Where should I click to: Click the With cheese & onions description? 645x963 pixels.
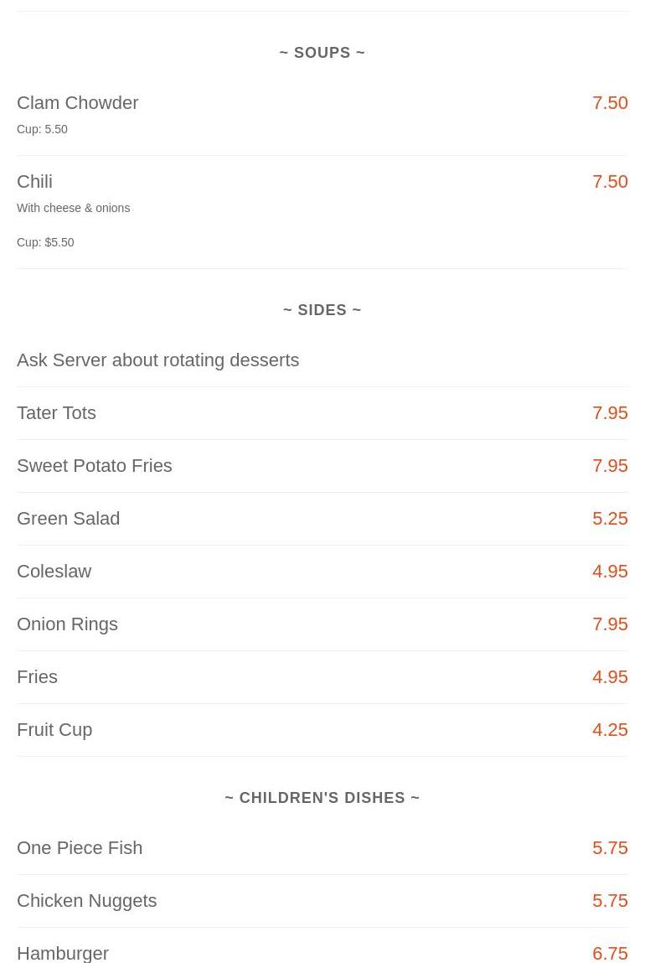point(74,208)
